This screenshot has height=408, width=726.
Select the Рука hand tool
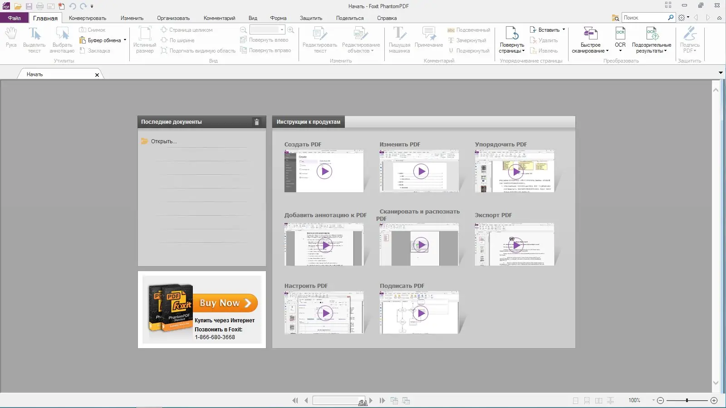(x=11, y=37)
